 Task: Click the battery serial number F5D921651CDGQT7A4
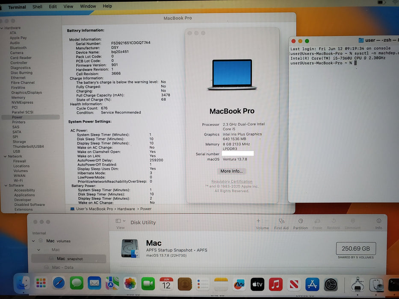pos(131,43)
